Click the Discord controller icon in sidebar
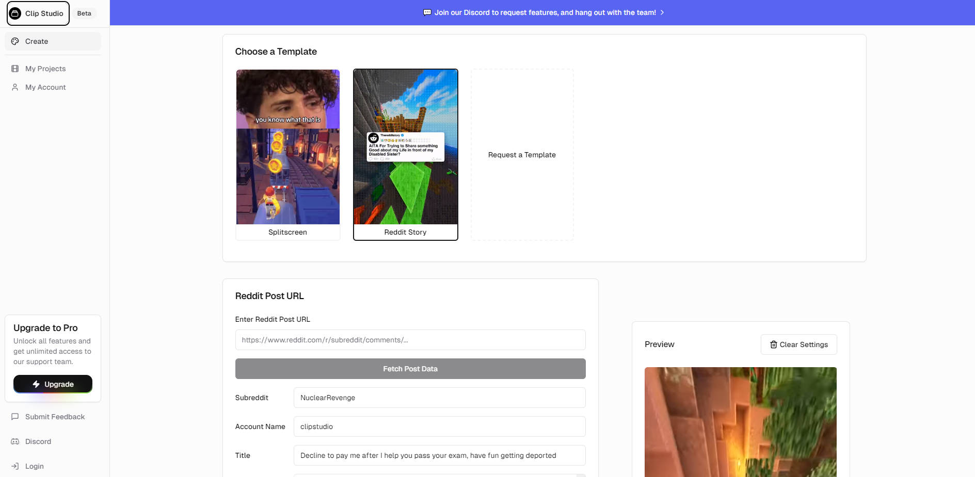This screenshot has height=477, width=975. (15, 441)
